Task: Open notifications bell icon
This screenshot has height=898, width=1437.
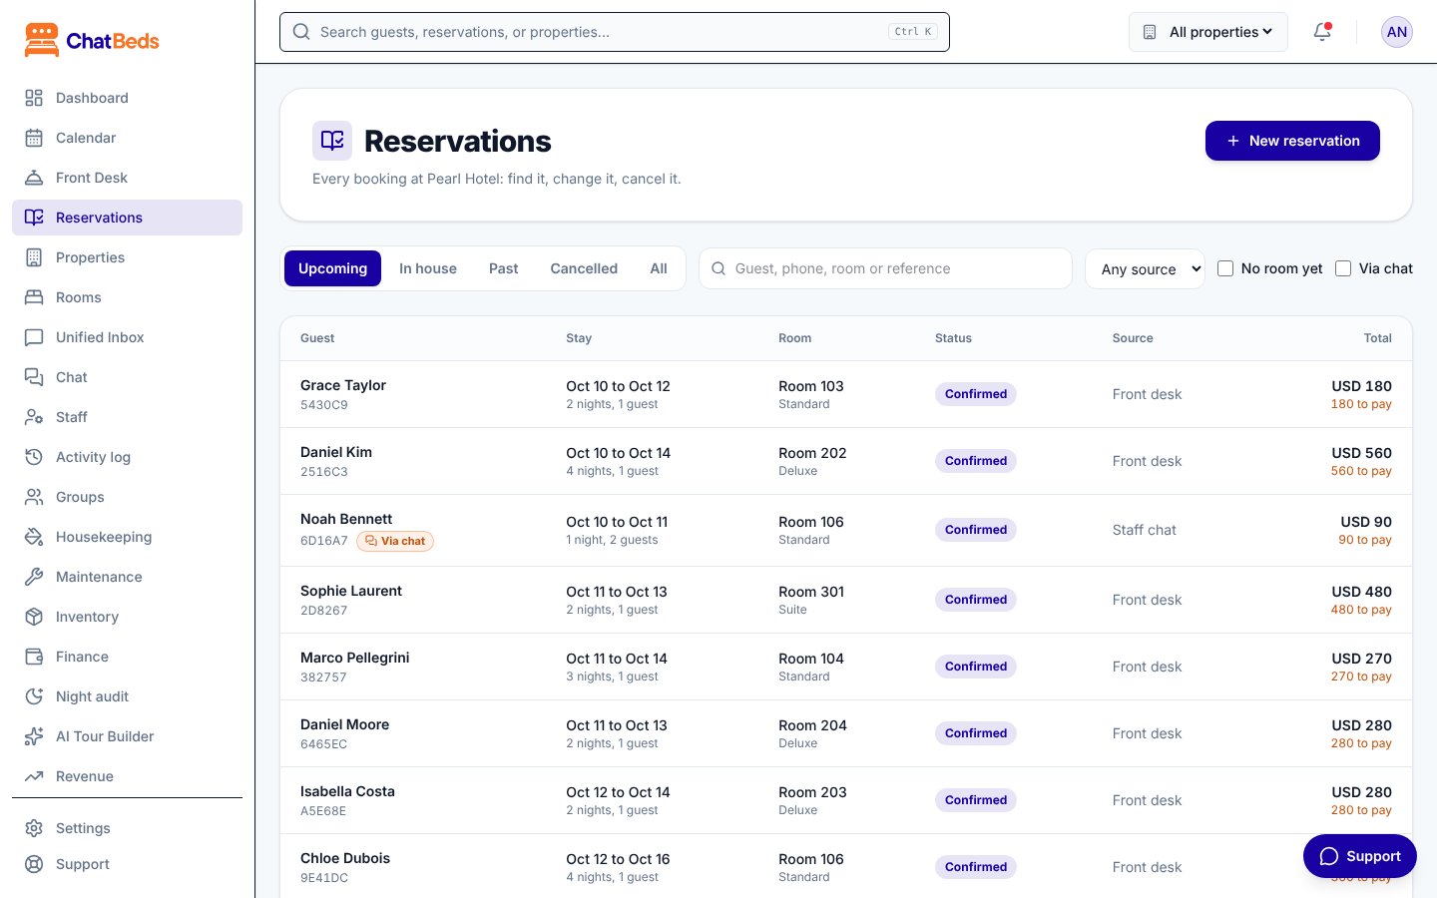Action: pos(1322,32)
